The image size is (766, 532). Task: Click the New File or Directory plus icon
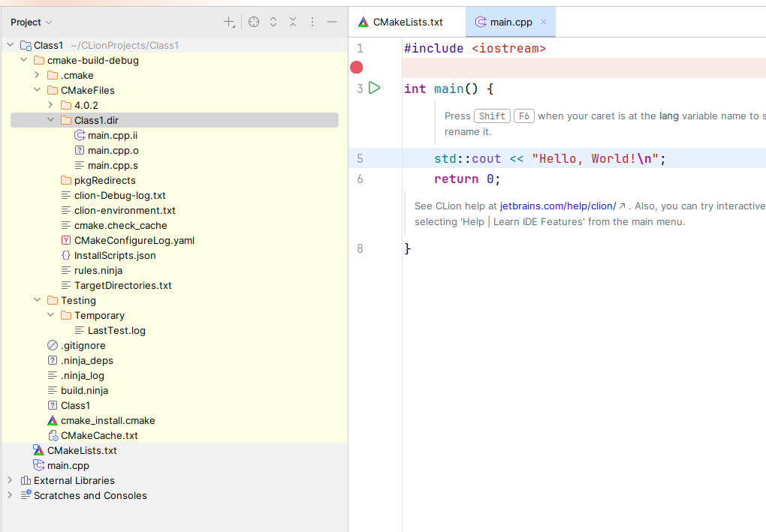[230, 23]
